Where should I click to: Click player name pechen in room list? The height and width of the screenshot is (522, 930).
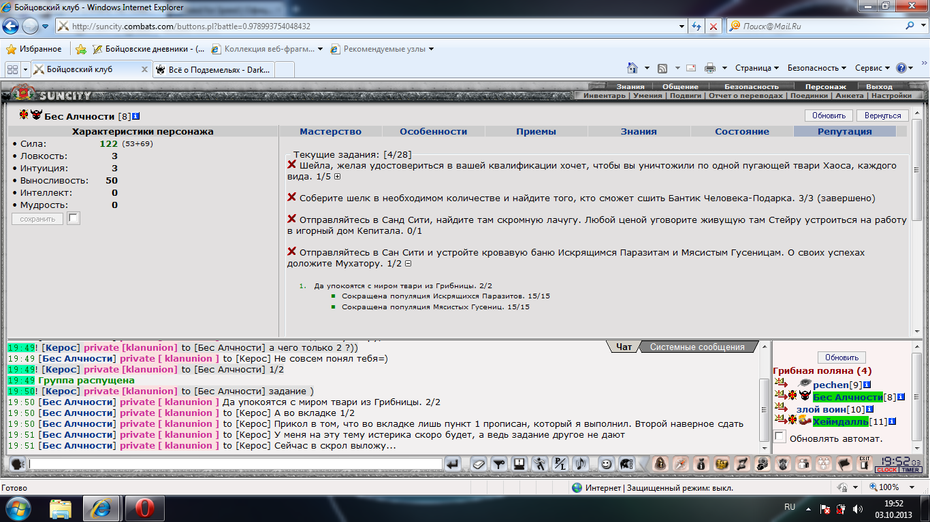point(831,385)
